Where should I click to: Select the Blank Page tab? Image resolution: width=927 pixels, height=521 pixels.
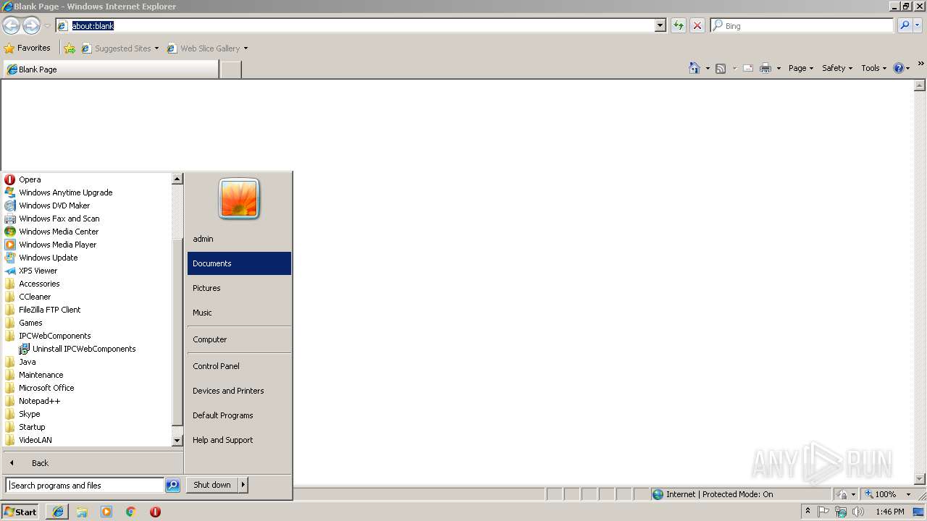pos(110,69)
